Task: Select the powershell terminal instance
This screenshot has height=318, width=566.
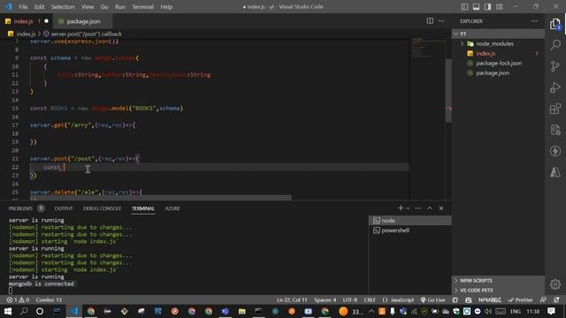Action: 410,230
